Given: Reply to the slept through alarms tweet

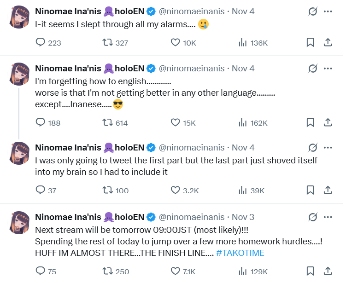Looking at the screenshot, I should tap(41, 43).
